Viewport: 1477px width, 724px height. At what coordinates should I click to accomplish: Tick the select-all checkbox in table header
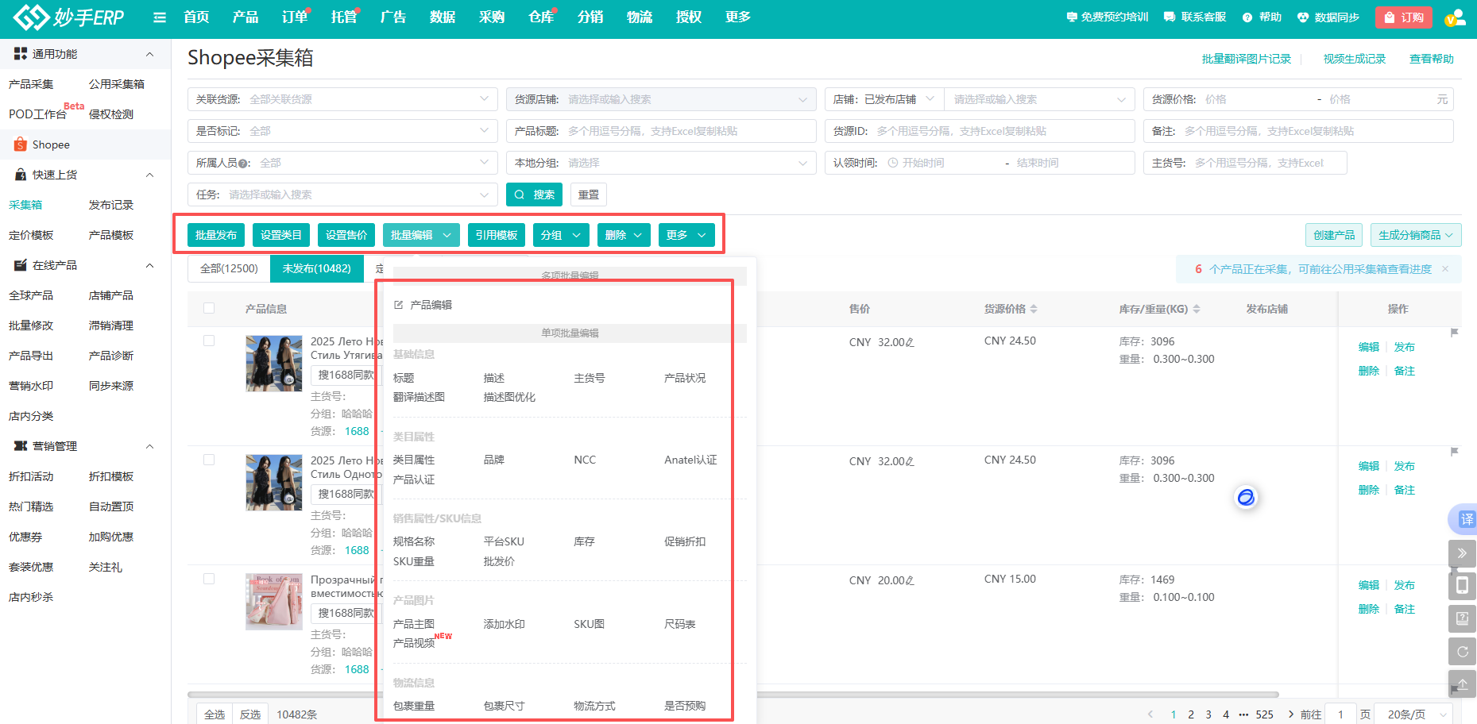click(x=209, y=308)
